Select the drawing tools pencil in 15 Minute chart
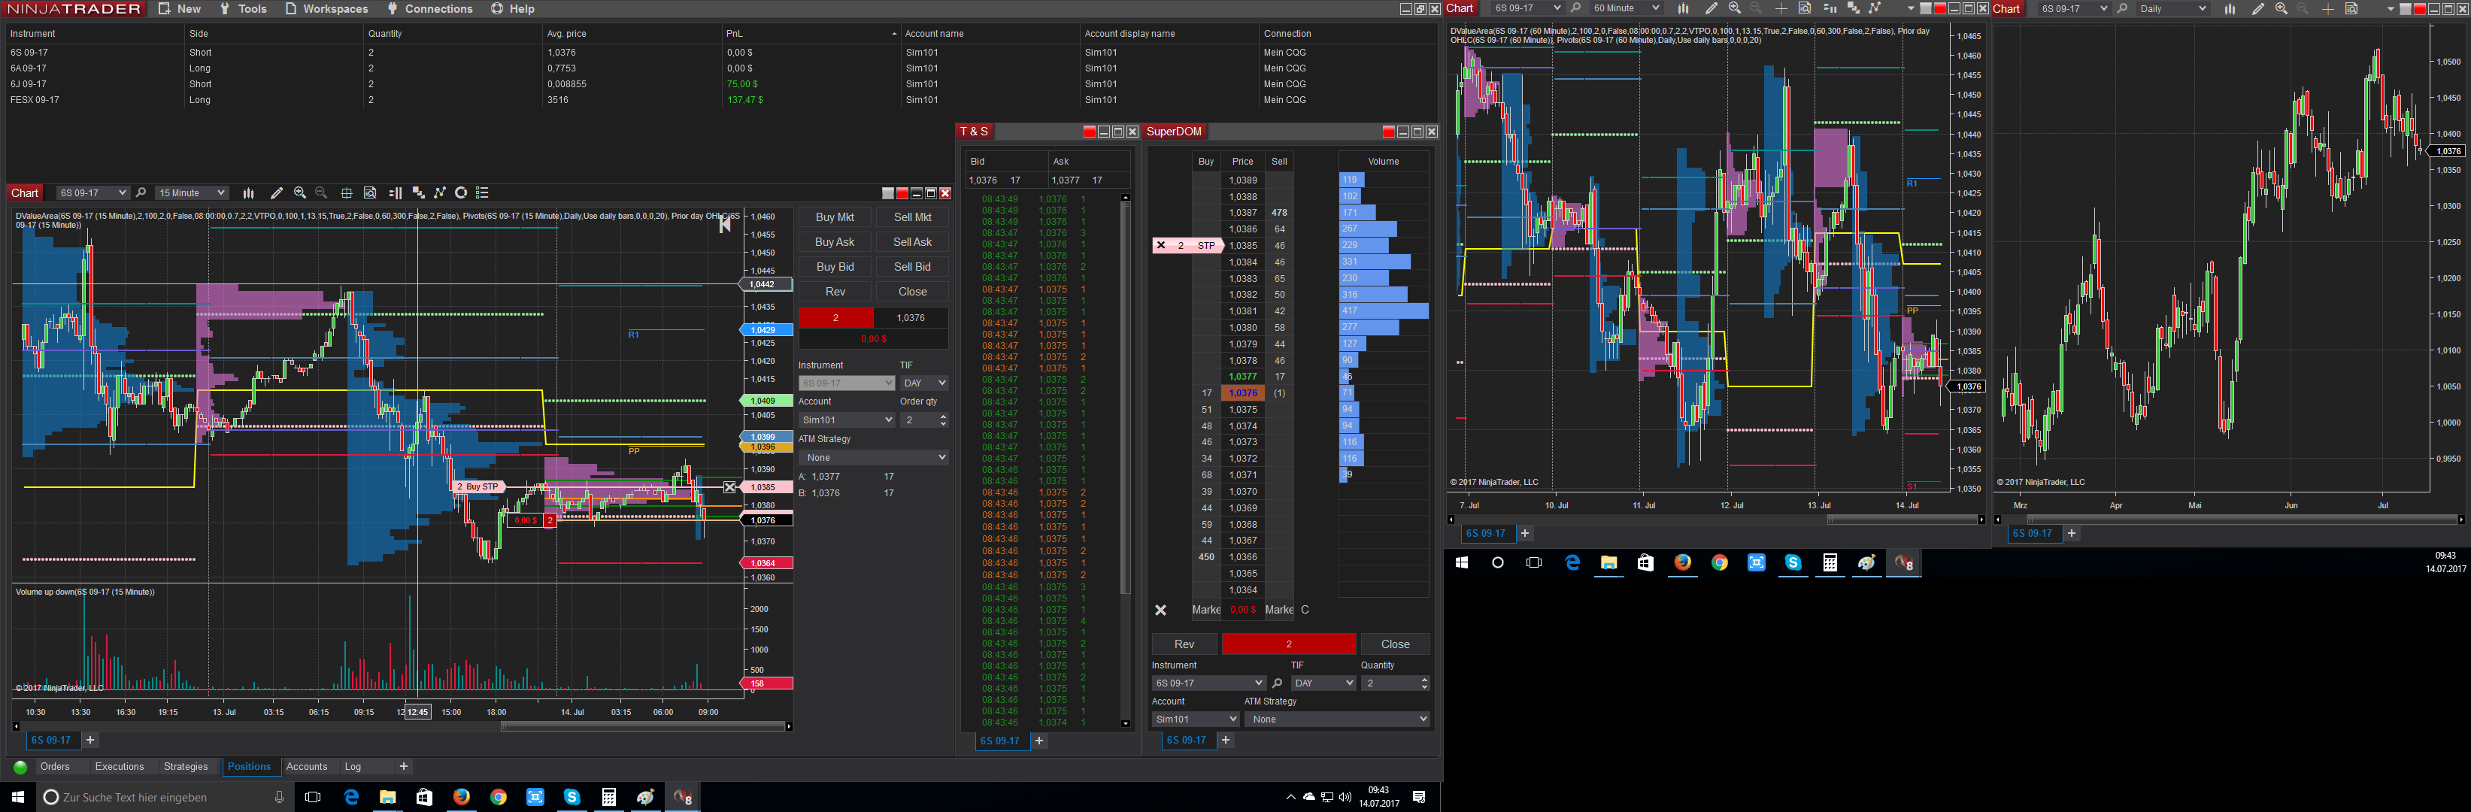Screen dimensions: 2471x812 (x=276, y=192)
